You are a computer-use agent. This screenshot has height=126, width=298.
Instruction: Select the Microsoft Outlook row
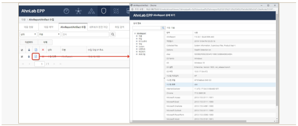click(x=220, y=110)
